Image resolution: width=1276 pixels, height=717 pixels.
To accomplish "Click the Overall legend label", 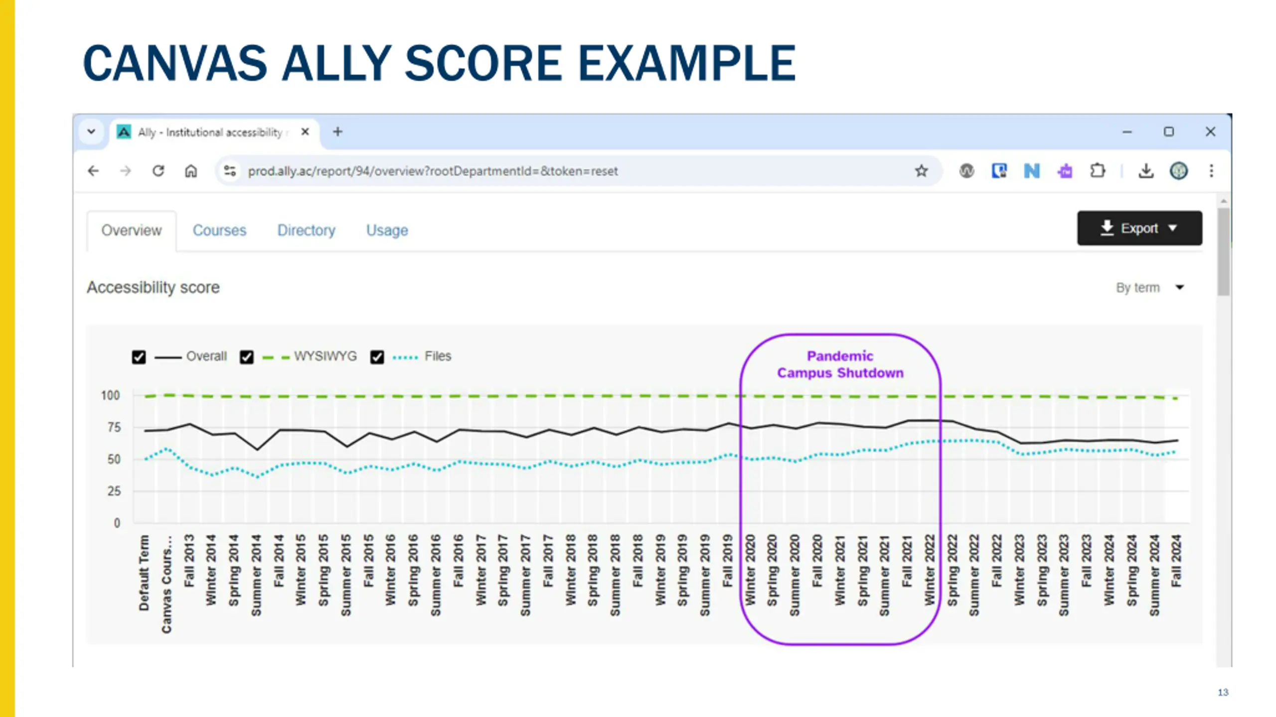I will click(x=206, y=357).
